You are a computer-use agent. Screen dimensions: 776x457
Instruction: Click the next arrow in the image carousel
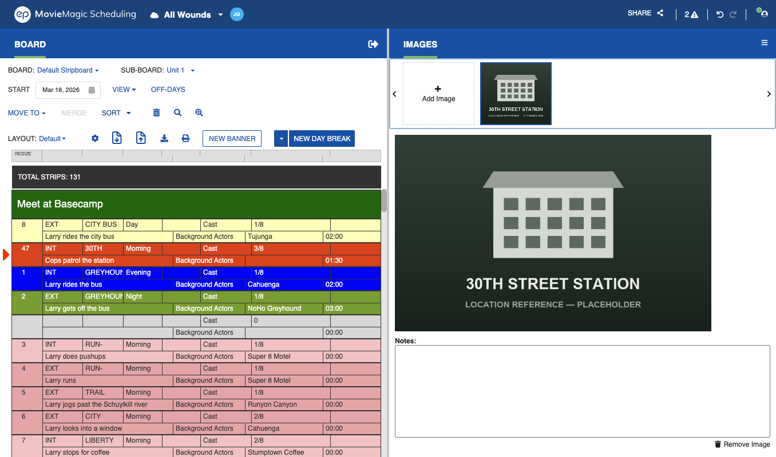click(769, 94)
